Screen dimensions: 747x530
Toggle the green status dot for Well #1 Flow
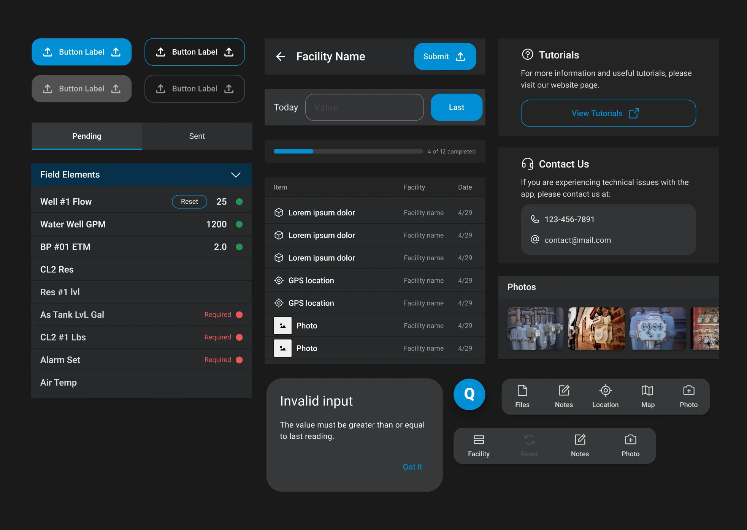[x=239, y=202]
